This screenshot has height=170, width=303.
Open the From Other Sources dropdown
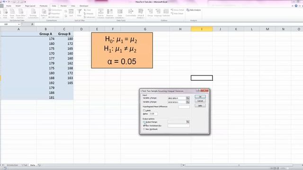(x=21, y=14)
